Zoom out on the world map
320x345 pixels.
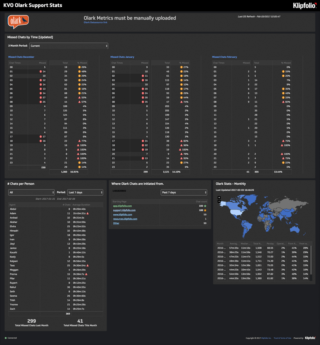219,201
